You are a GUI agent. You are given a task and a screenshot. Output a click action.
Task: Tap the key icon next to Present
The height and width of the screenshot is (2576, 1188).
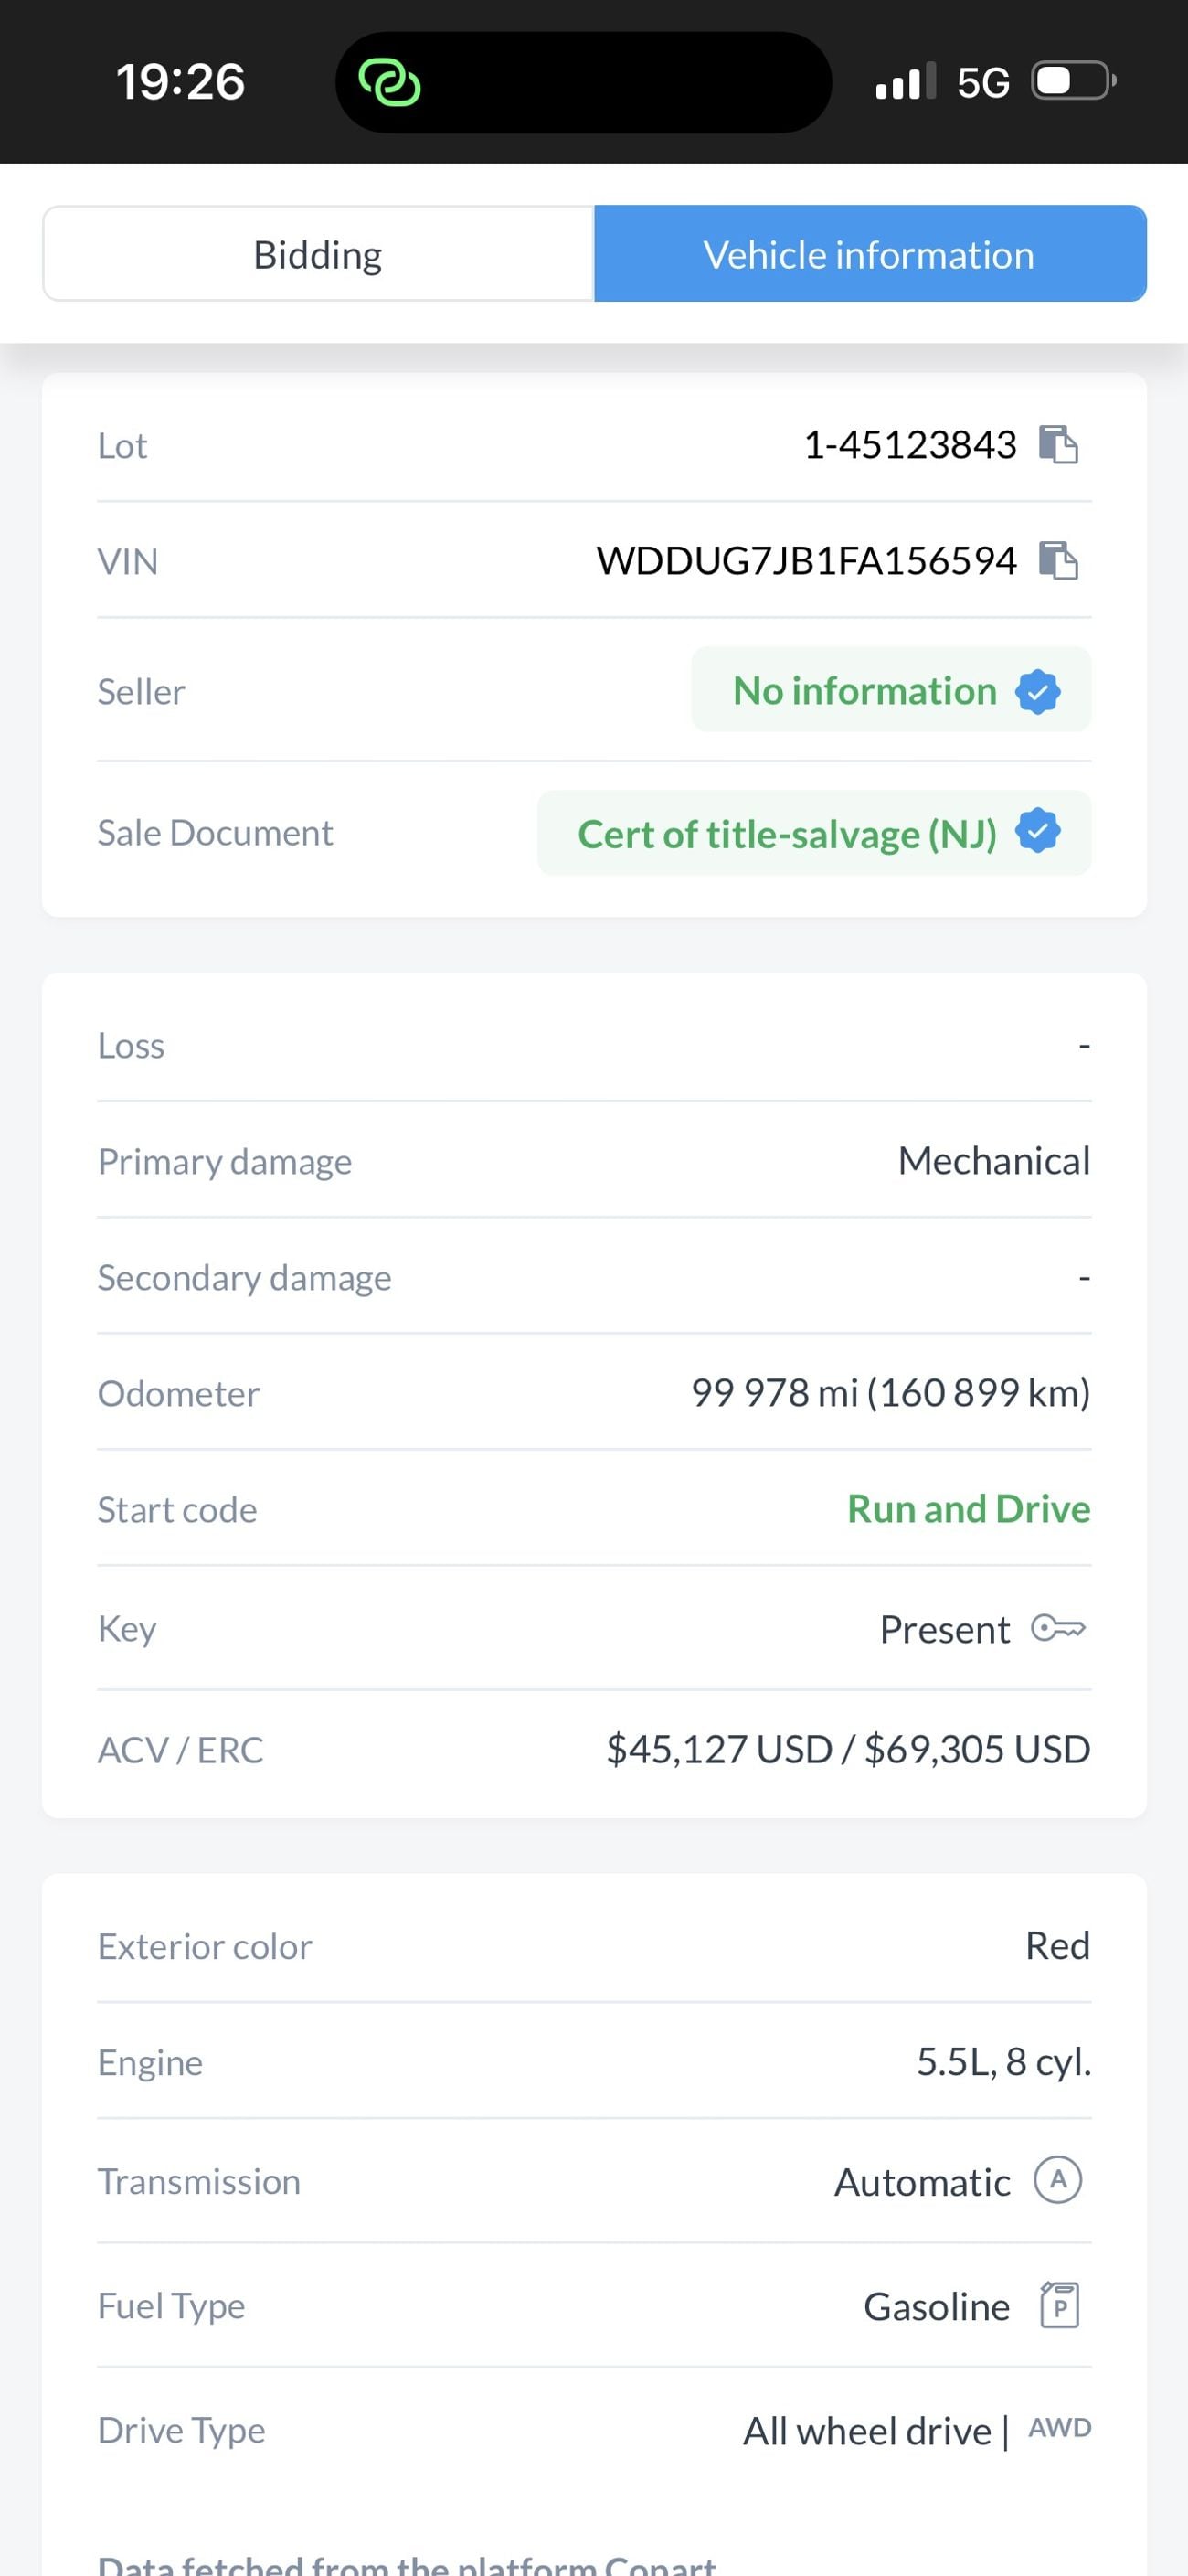click(1058, 1628)
